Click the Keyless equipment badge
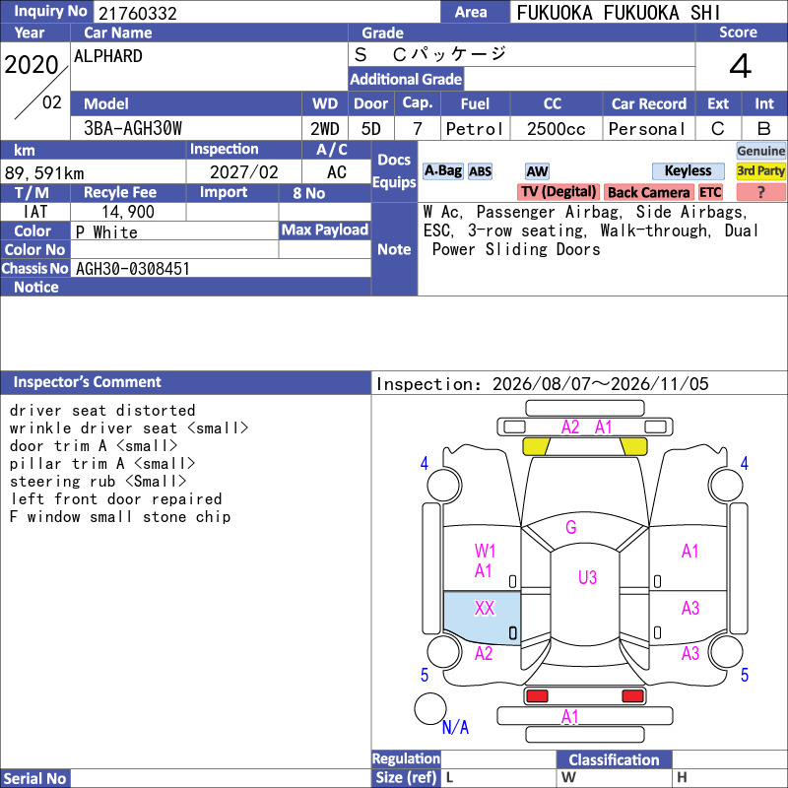788x788 pixels. 688,171
